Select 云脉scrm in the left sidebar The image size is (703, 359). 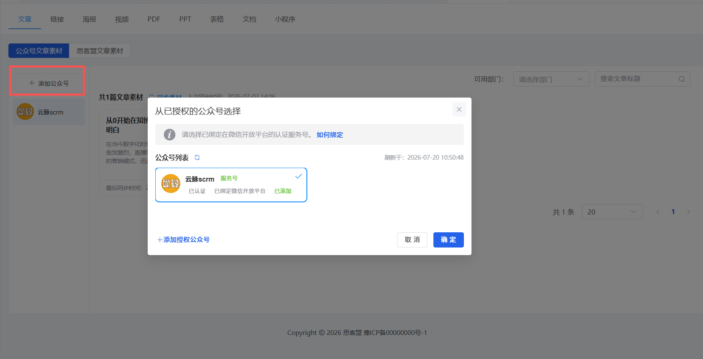pyautogui.click(x=49, y=112)
